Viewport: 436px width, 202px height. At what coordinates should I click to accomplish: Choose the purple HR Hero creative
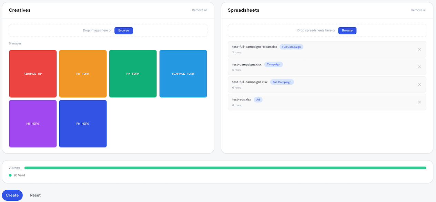pyautogui.click(x=33, y=124)
